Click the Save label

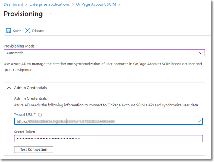[17, 31]
